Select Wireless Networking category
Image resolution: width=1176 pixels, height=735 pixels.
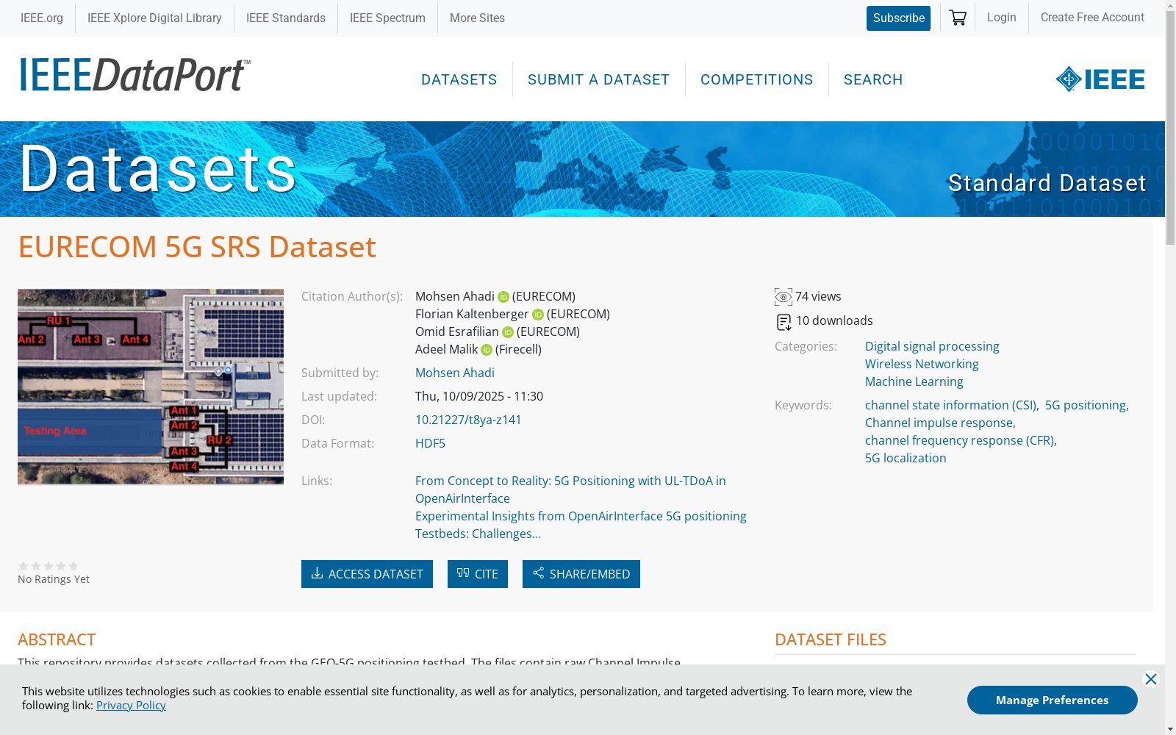922,365
